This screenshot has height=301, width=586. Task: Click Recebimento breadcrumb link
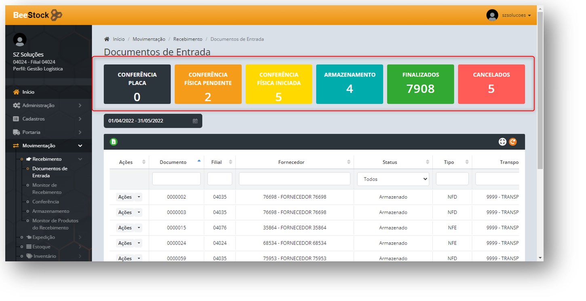point(188,39)
